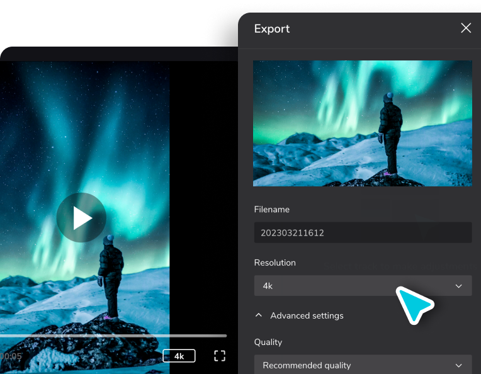Click the Advanced settings label
The height and width of the screenshot is (374, 481).
(x=307, y=315)
